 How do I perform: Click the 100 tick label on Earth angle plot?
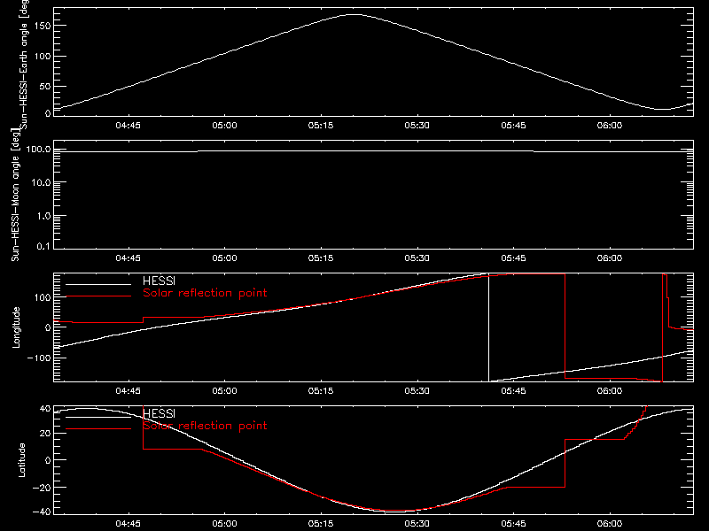(x=43, y=56)
